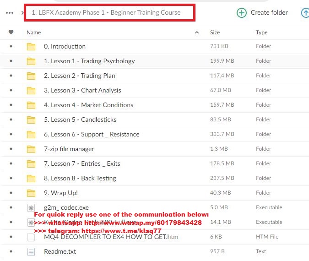
Task: Sort by the Name column header
Action: [34, 33]
